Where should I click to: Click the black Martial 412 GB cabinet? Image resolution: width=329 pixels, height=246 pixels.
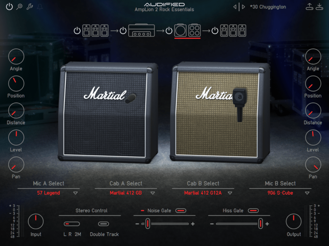[107, 112]
